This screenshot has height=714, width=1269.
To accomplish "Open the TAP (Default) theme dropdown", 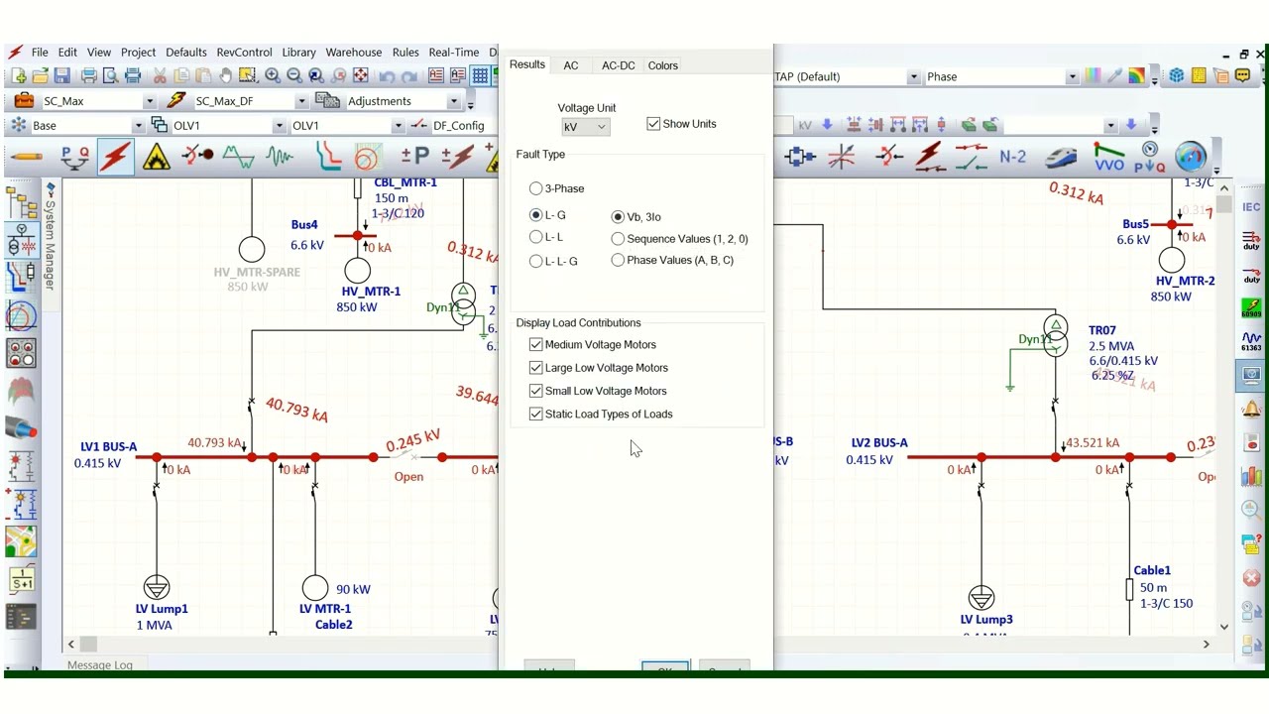I will pyautogui.click(x=913, y=76).
